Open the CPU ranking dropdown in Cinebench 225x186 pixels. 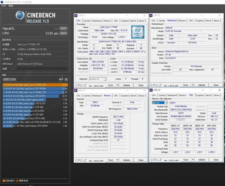pyautogui.click(x=9, y=79)
